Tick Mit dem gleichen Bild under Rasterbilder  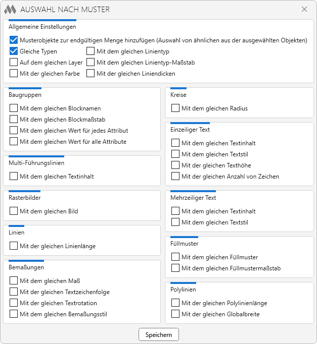coord(14,211)
